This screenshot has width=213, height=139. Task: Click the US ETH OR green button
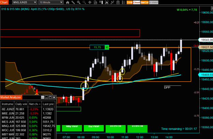[x=116, y=128]
